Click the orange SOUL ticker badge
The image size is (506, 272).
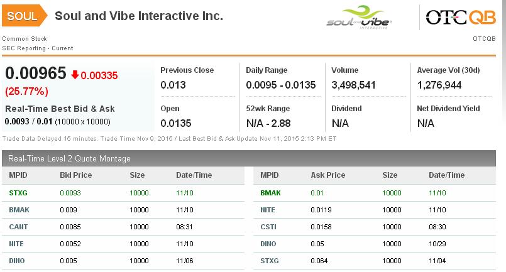[x=23, y=16]
